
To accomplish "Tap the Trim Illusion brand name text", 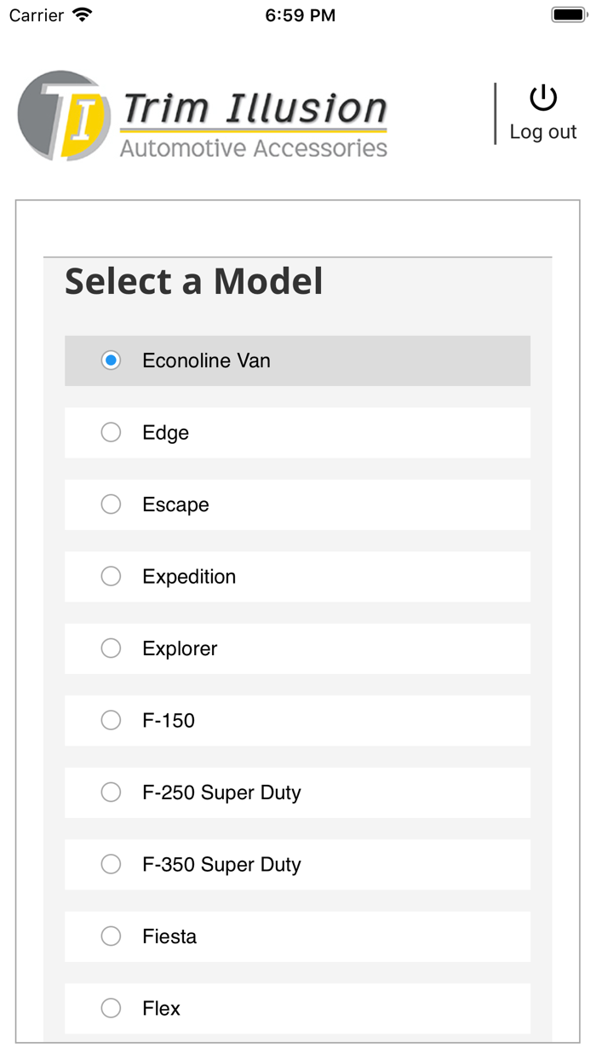I will (255, 109).
